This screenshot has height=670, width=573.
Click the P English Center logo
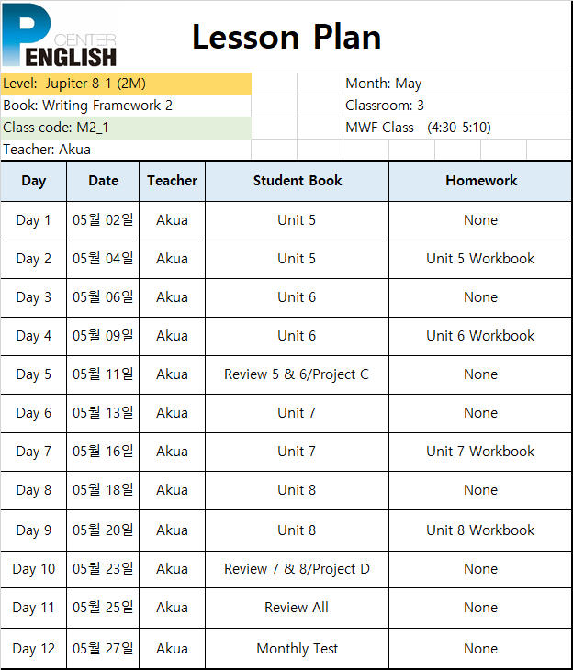click(59, 35)
